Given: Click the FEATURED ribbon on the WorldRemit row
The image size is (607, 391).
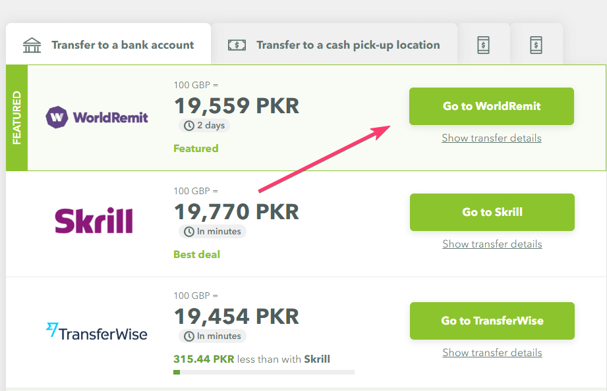Looking at the screenshot, I should (16, 117).
